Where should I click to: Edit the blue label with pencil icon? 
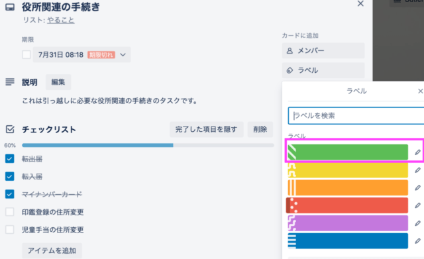coord(418,241)
